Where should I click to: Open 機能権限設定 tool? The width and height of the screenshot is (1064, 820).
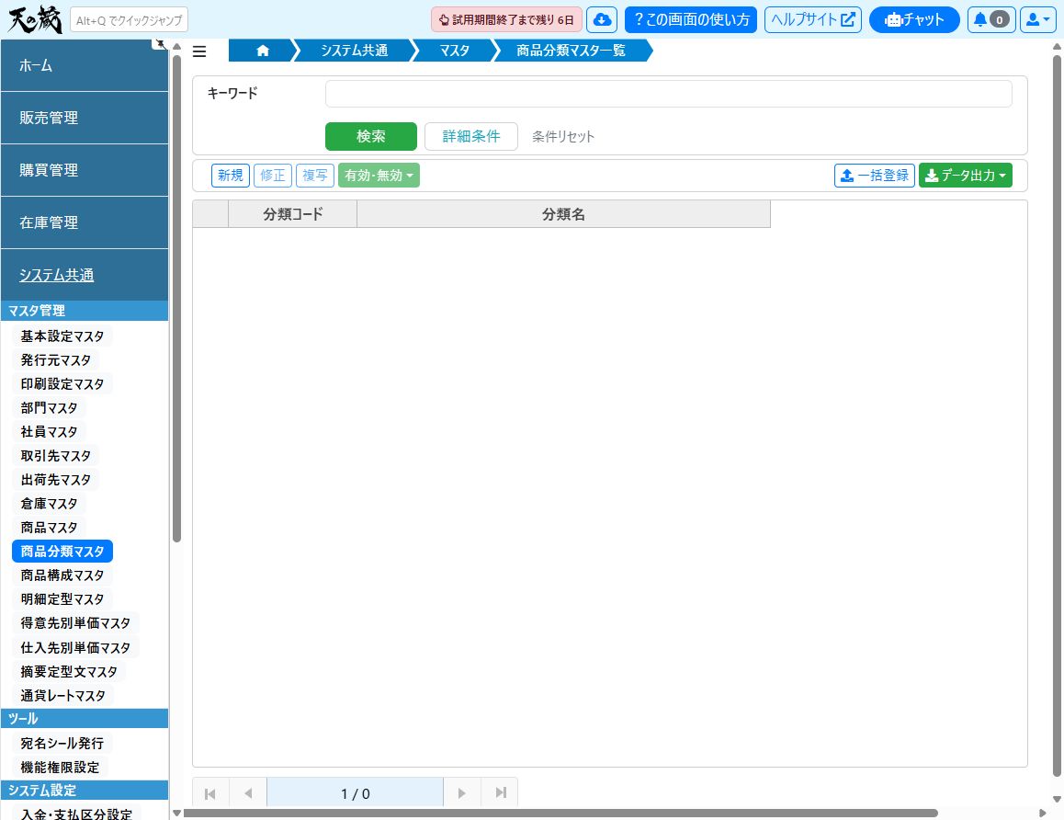pos(60,767)
